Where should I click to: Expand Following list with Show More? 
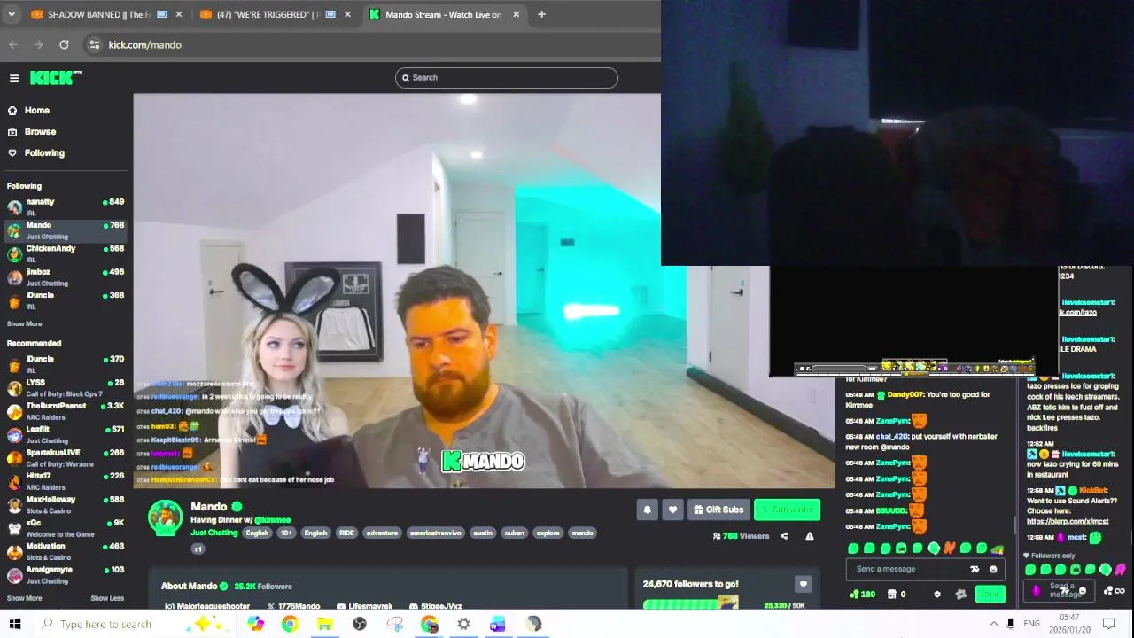(25, 324)
